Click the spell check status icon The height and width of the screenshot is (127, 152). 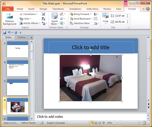42,123
